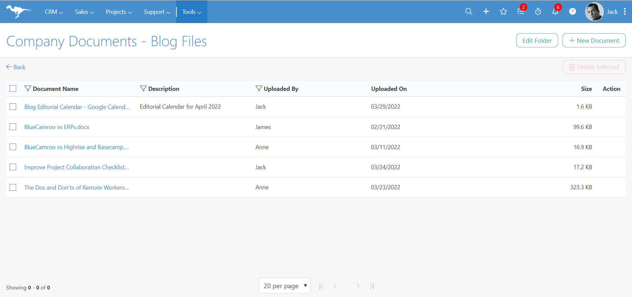
Task: Open the task list icon with badge 2
Action: (521, 12)
